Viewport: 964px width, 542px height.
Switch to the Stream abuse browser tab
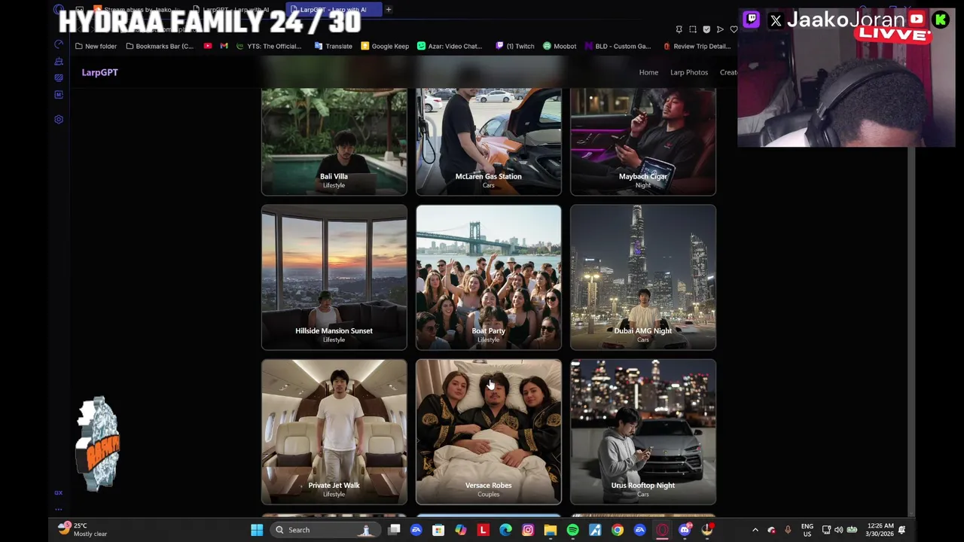click(x=136, y=10)
